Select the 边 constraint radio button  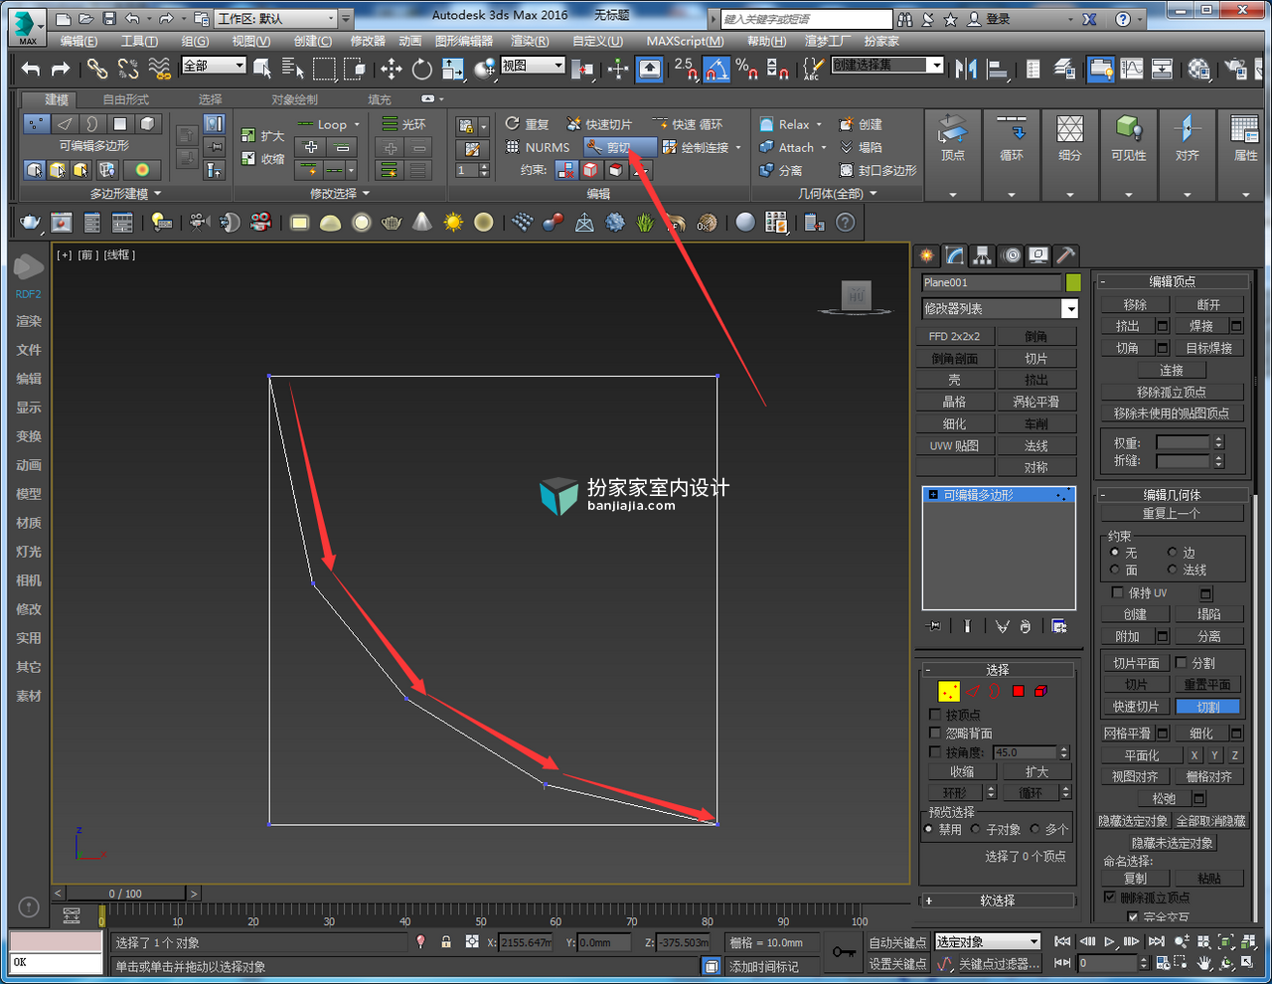click(x=1173, y=552)
